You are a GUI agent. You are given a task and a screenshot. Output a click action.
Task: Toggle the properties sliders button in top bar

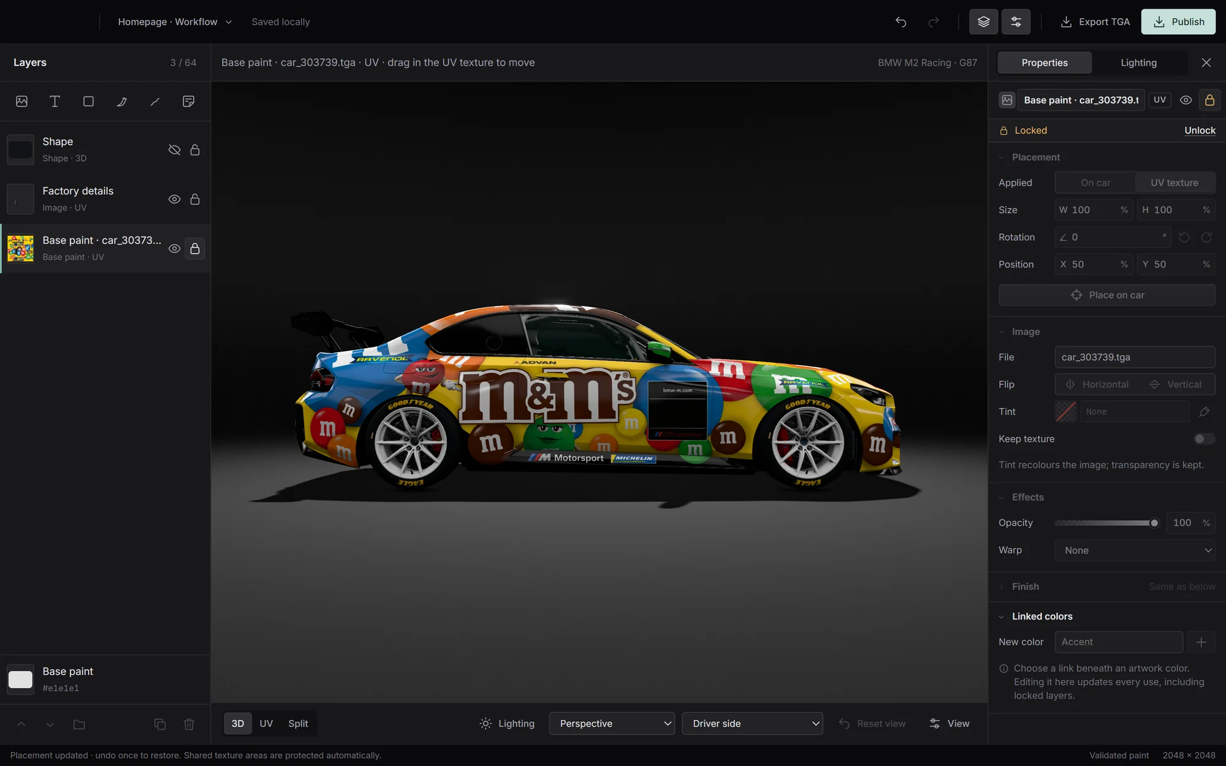point(1016,22)
